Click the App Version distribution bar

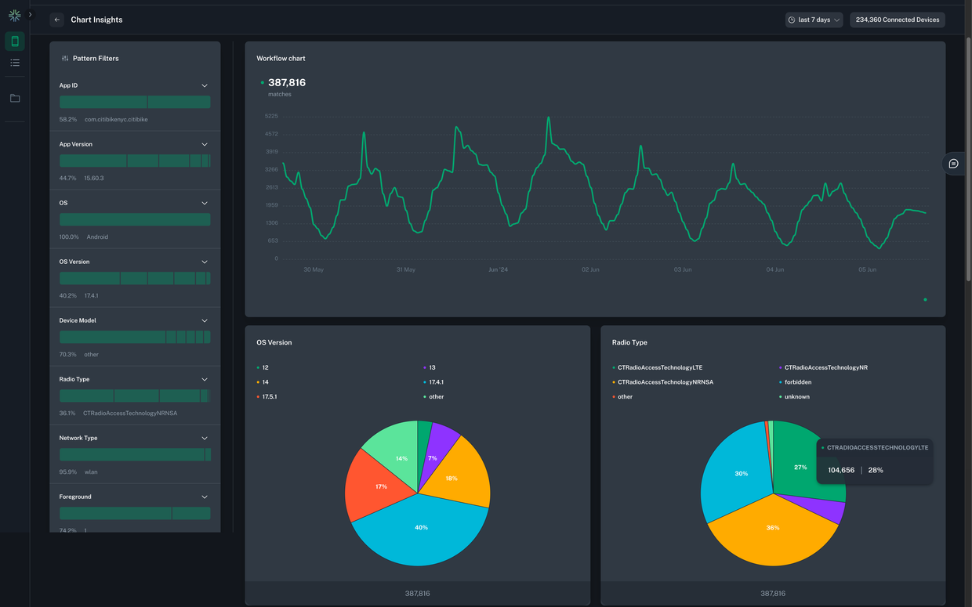coord(135,161)
